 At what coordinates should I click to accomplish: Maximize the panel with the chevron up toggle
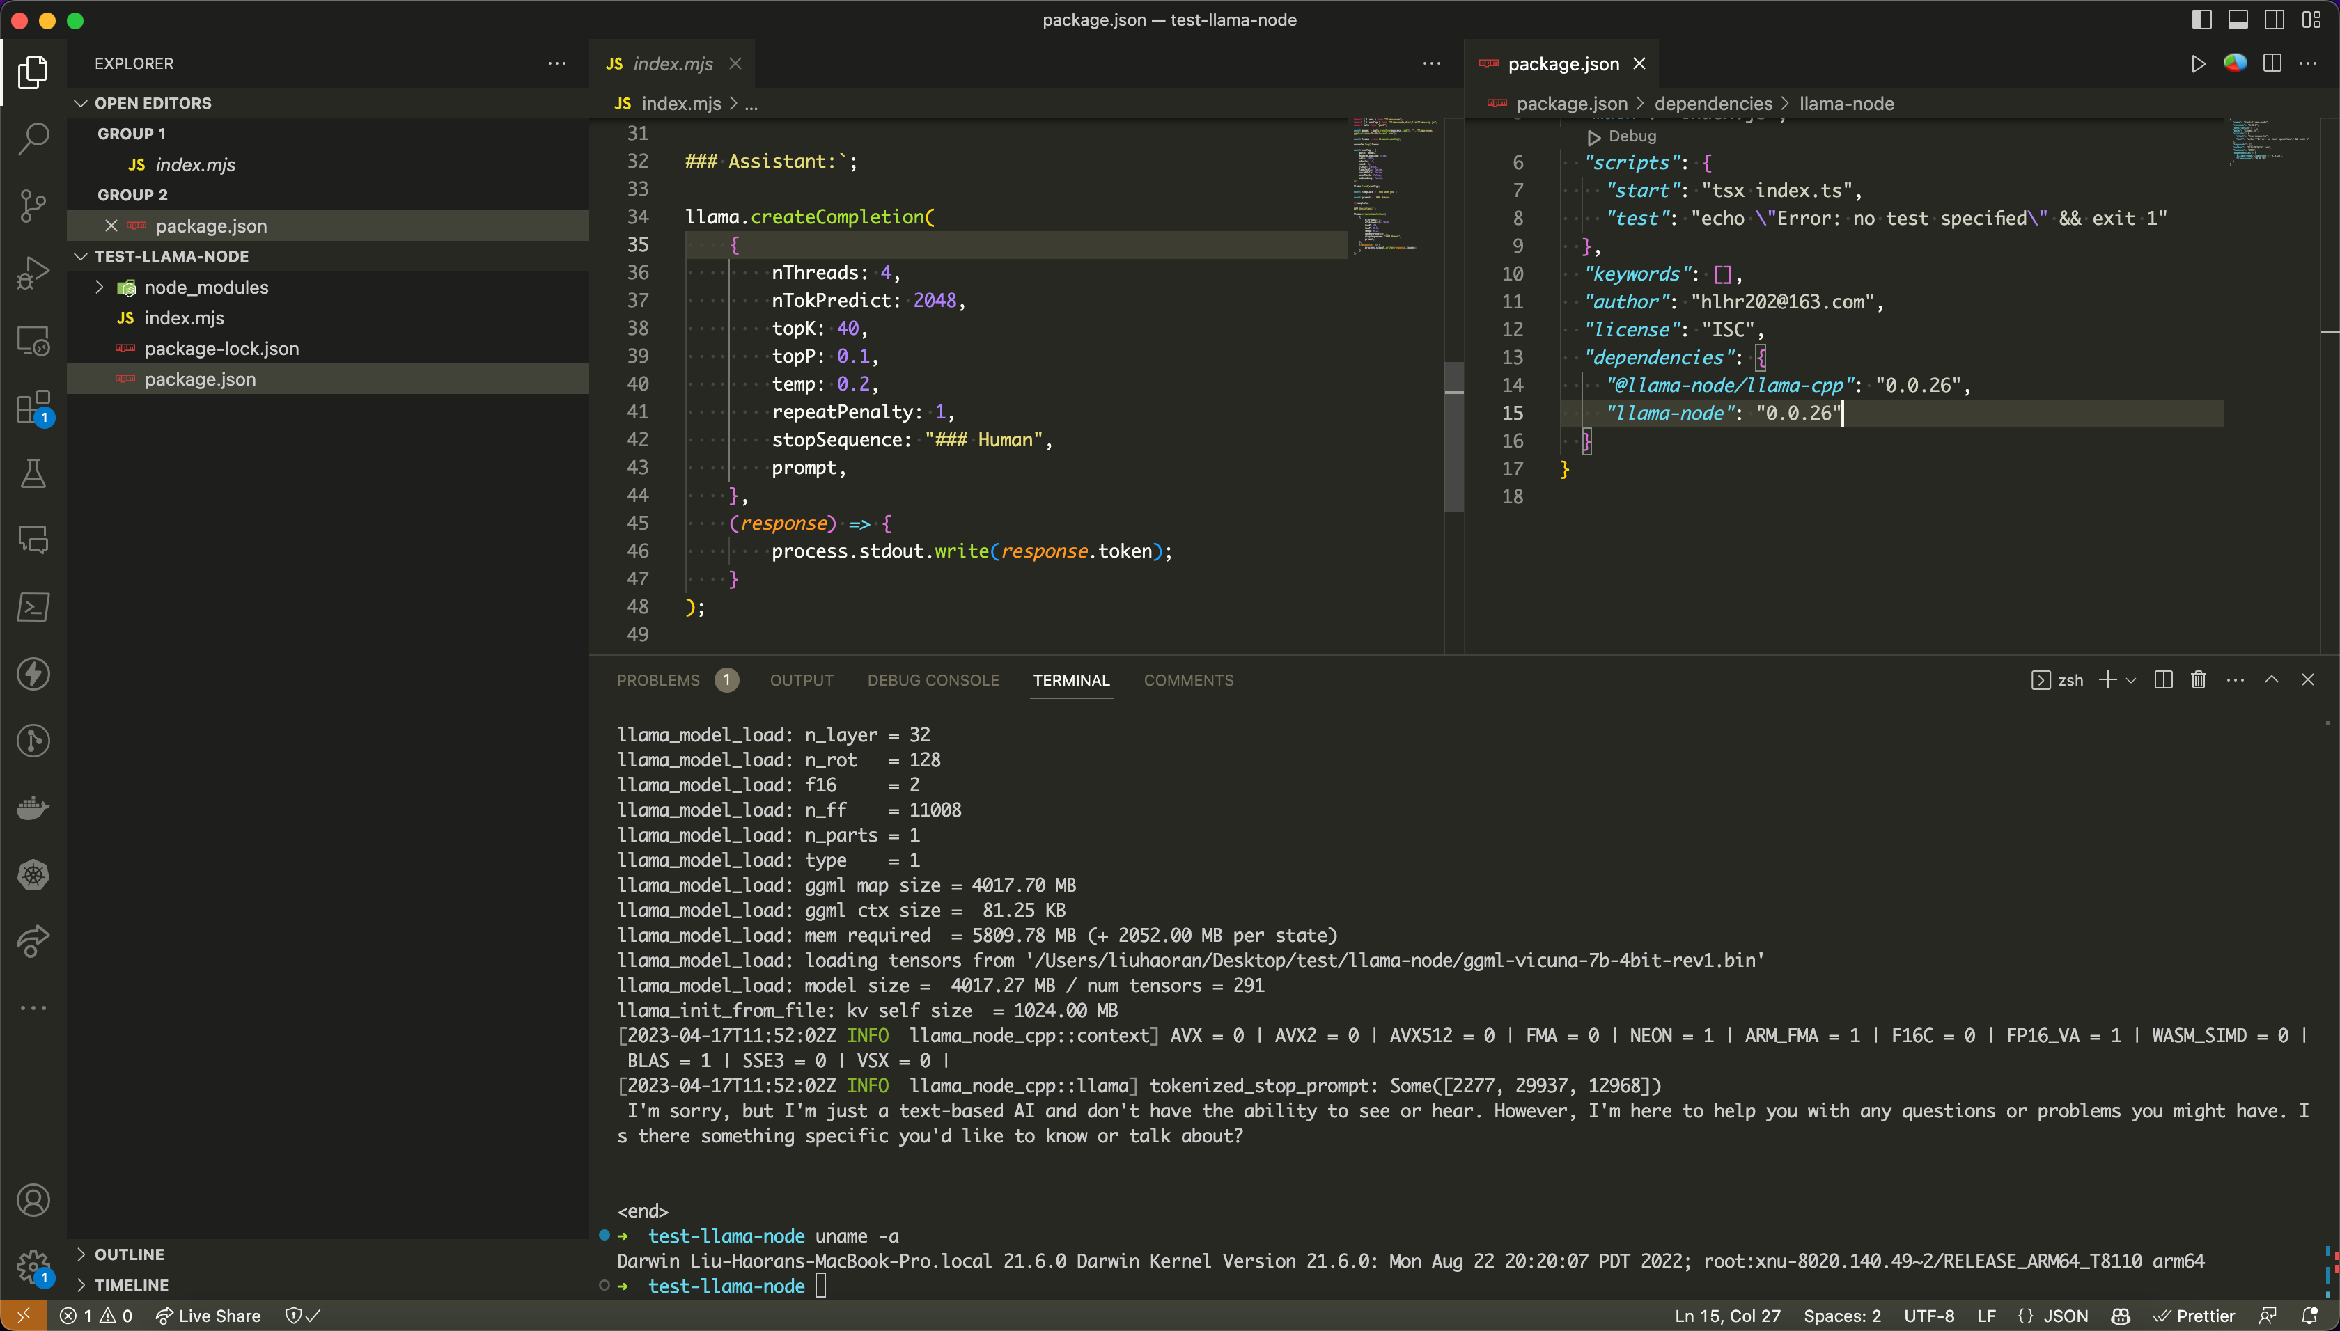(2270, 680)
